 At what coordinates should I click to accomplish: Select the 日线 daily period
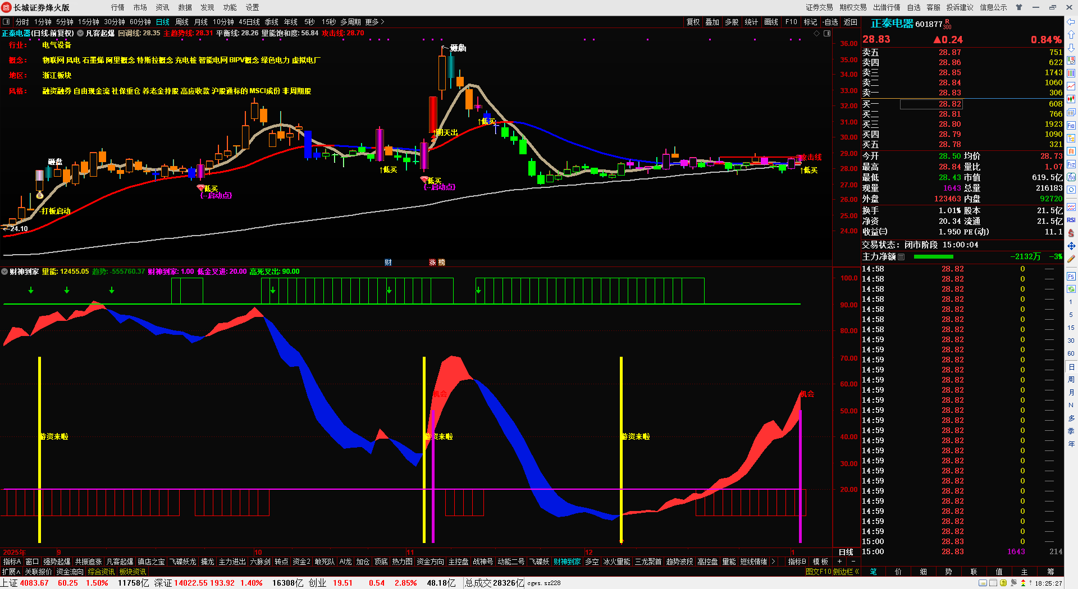click(x=163, y=22)
